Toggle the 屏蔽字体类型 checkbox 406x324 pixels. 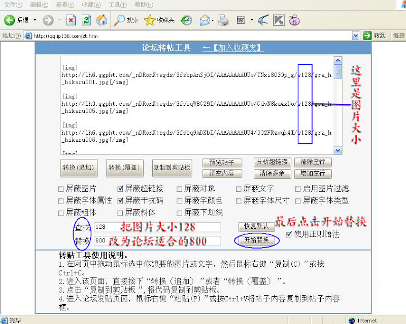(298, 201)
